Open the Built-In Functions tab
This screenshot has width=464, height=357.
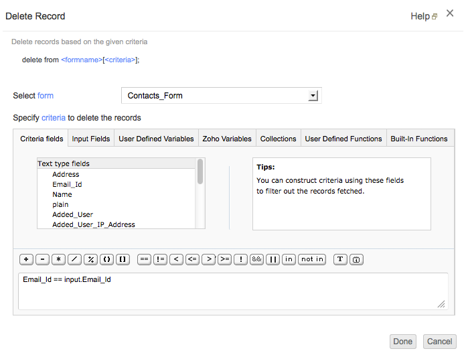point(418,139)
